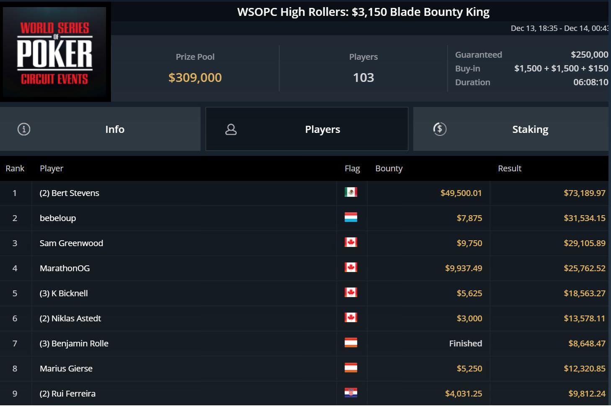Click the Player column header
Screen dimensions: 611x407
52,168
